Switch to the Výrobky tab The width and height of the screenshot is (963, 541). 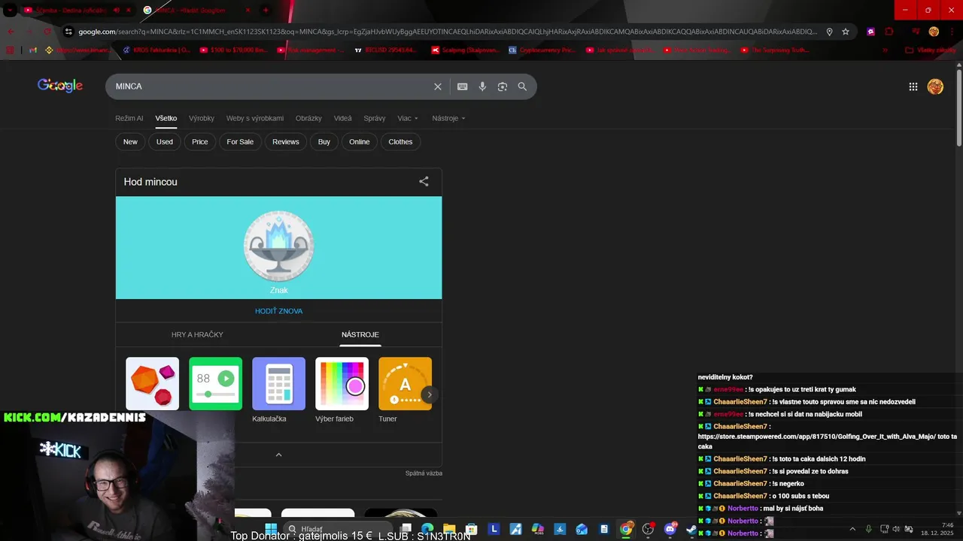[202, 118]
